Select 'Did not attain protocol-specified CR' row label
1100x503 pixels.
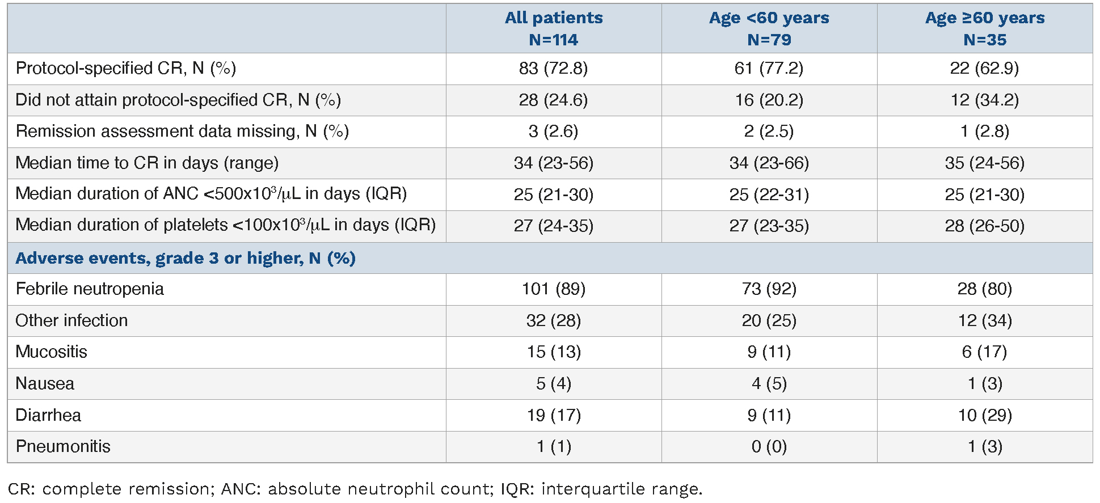point(178,100)
